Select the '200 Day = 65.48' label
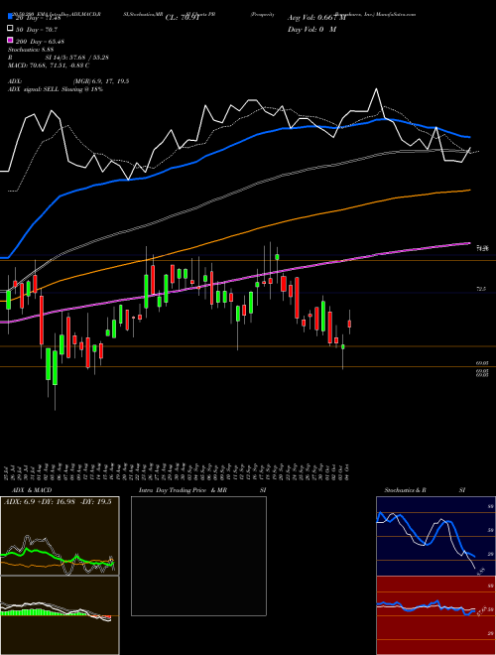This screenshot has height=655, width=496. point(40,41)
